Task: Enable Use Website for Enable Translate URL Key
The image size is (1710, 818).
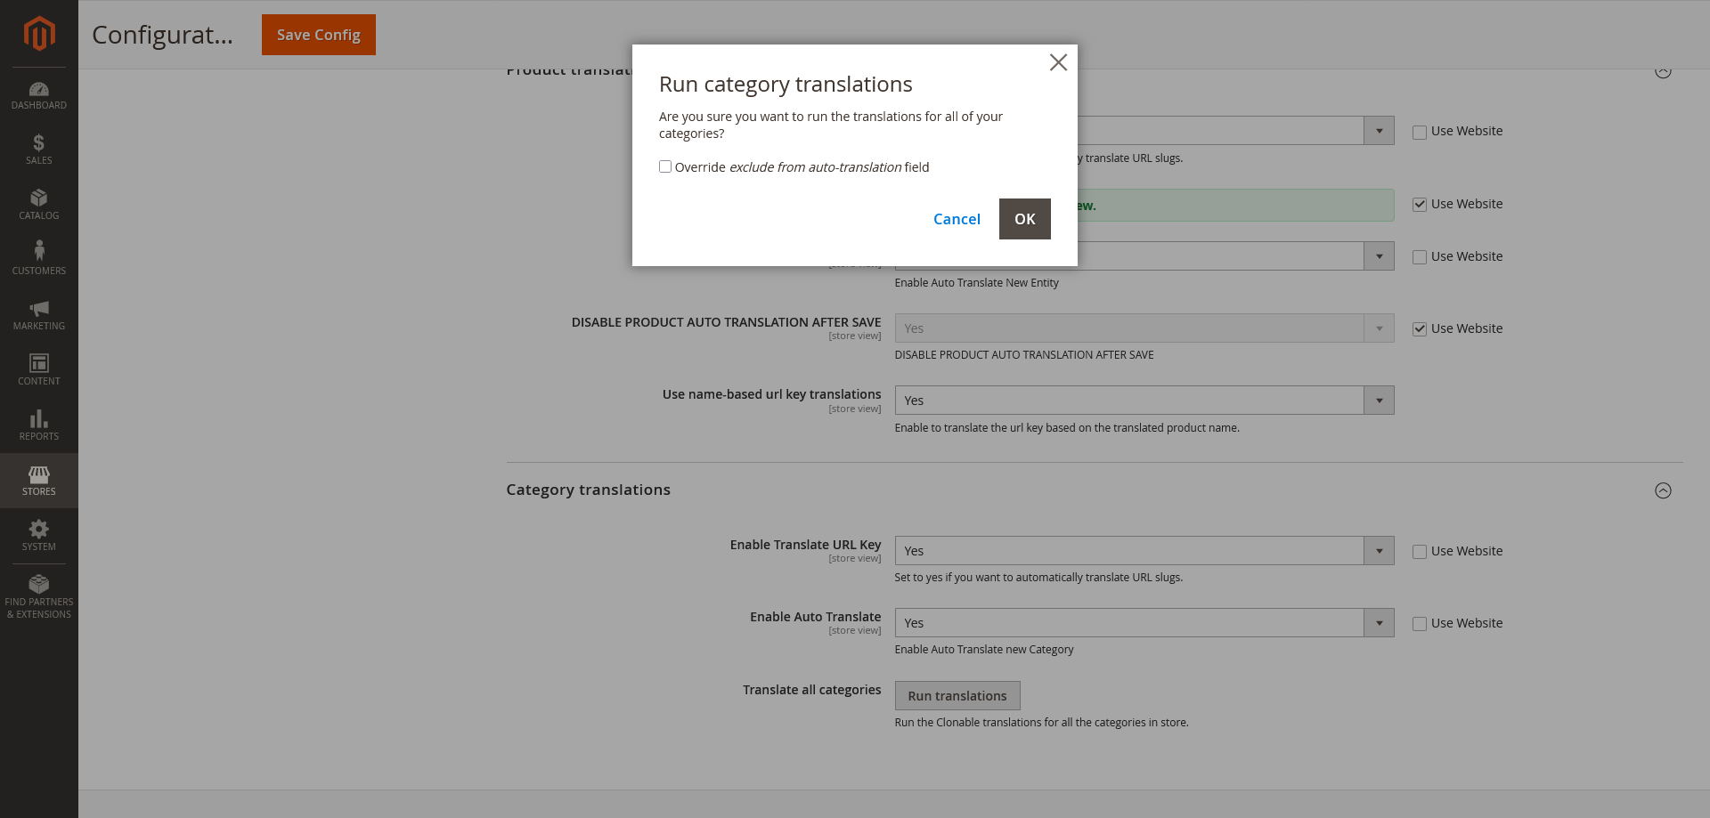Action: [1420, 551]
